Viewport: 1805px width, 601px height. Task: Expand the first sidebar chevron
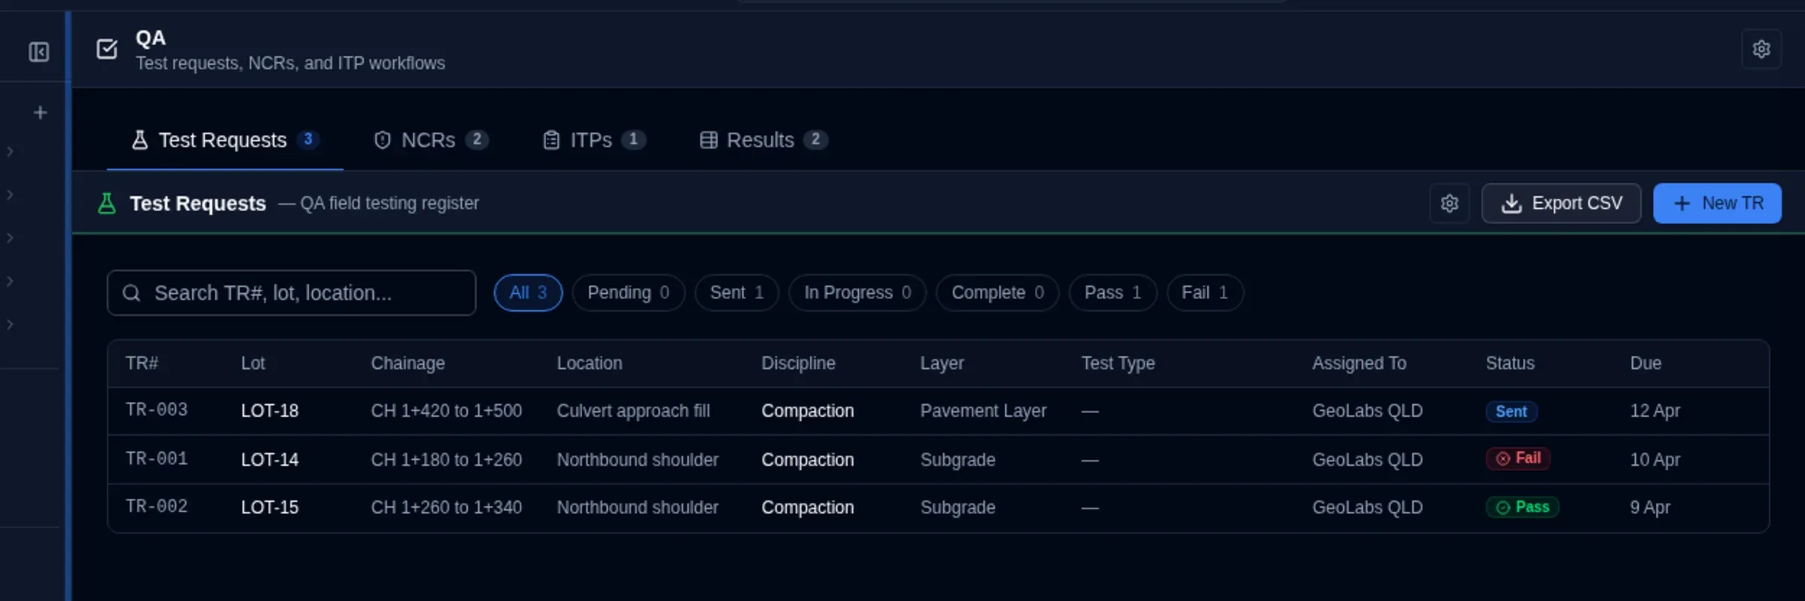[x=10, y=152]
